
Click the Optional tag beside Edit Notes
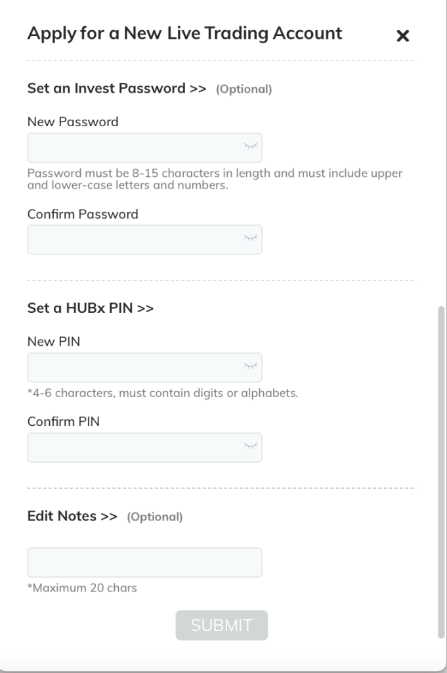[x=155, y=517]
